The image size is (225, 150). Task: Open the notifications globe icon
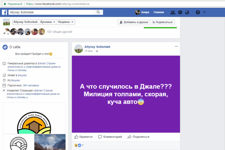[x=187, y=12]
